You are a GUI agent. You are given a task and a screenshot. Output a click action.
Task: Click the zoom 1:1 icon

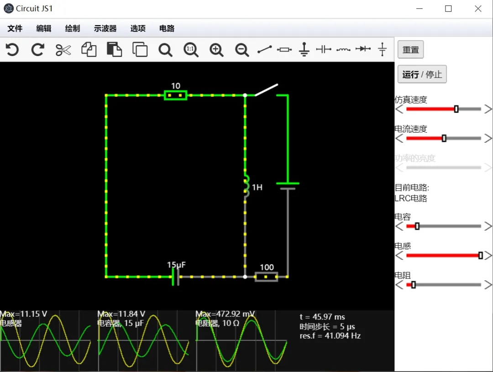point(191,50)
